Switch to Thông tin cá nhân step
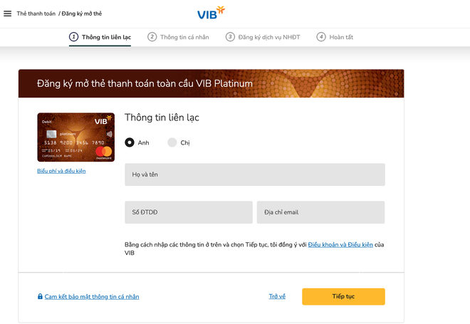This screenshot has height=324, width=470. [x=184, y=37]
